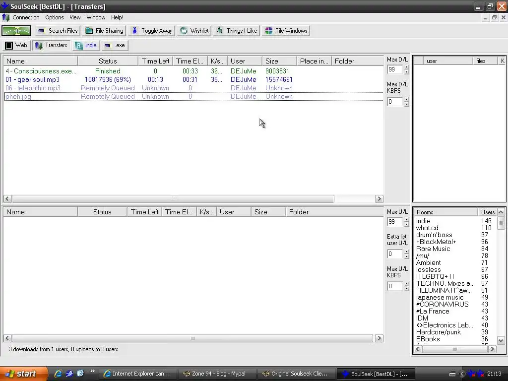
Task: Click the user column header in user list
Action: tap(448, 61)
